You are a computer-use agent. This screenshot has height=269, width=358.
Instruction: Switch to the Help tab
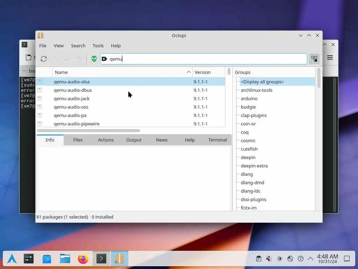pos(189,140)
